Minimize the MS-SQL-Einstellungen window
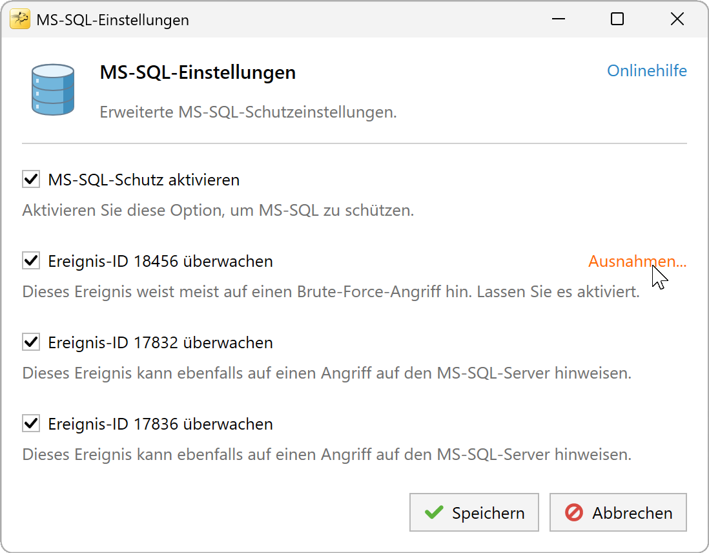 (559, 19)
